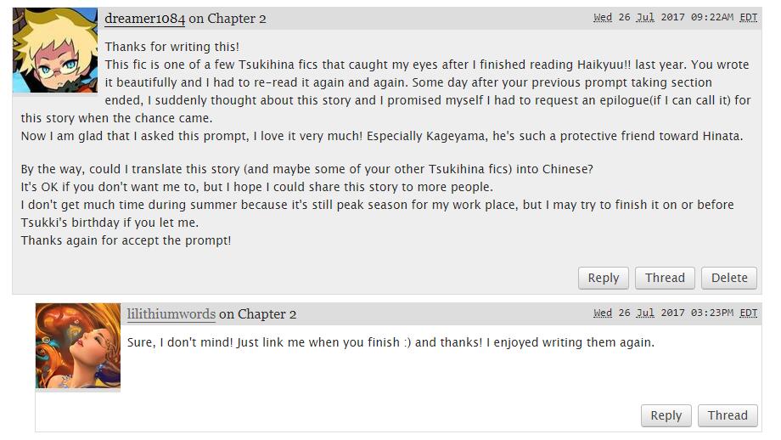Open dreamer1084's user profile link
This screenshot has width=781, height=440.
144,18
